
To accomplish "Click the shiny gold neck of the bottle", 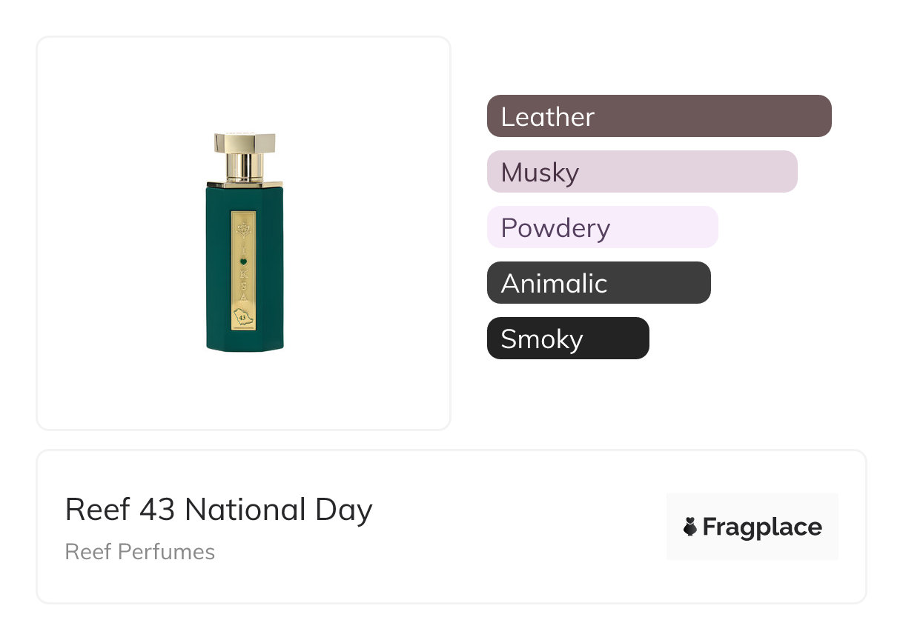I will click(245, 167).
